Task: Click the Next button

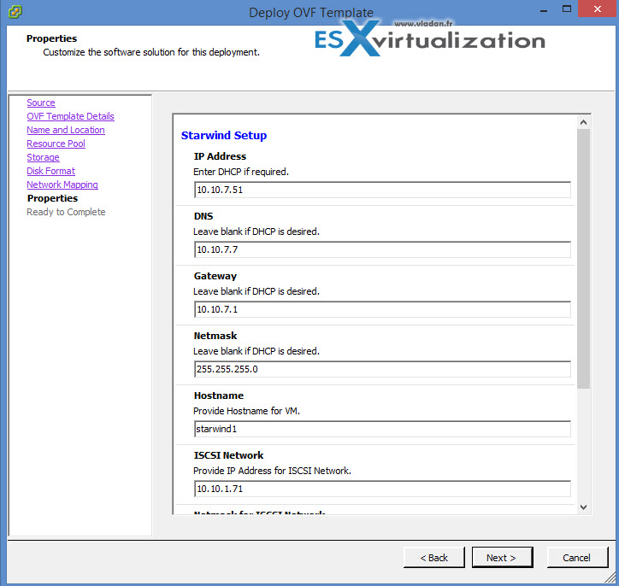Action: coord(502,558)
